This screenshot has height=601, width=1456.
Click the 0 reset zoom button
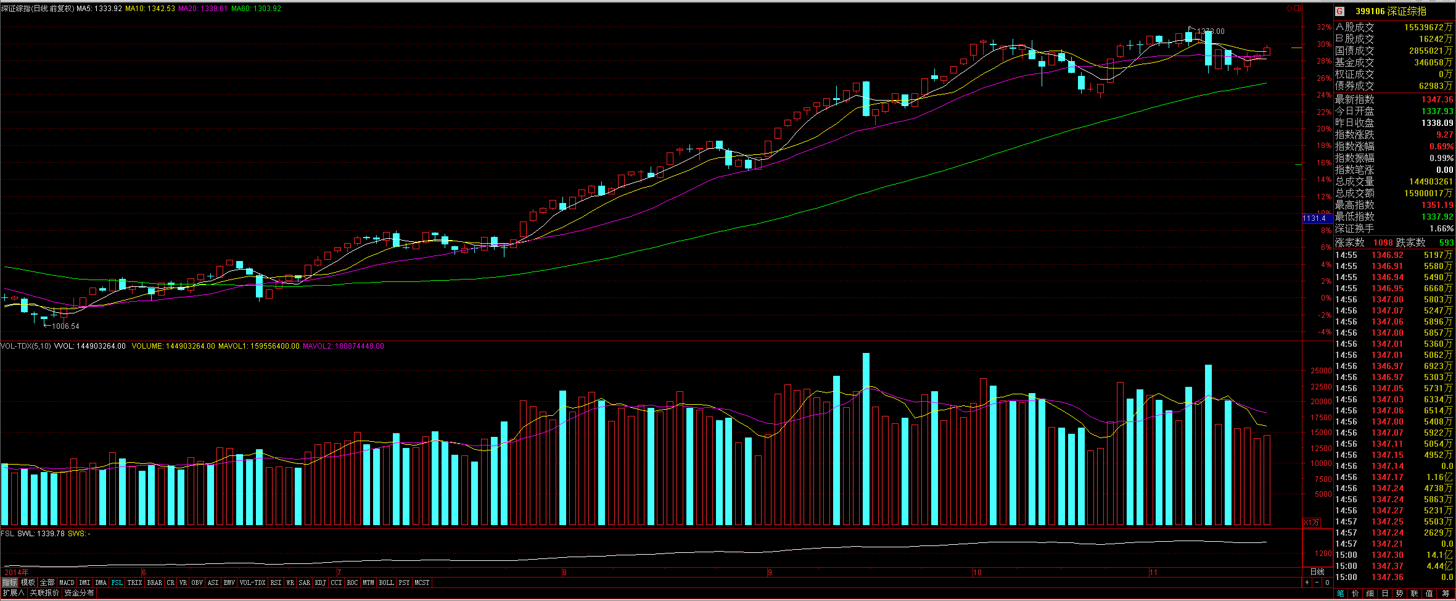pos(1326,582)
